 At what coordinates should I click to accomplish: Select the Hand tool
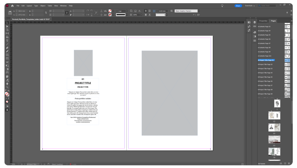(x=7, y=83)
